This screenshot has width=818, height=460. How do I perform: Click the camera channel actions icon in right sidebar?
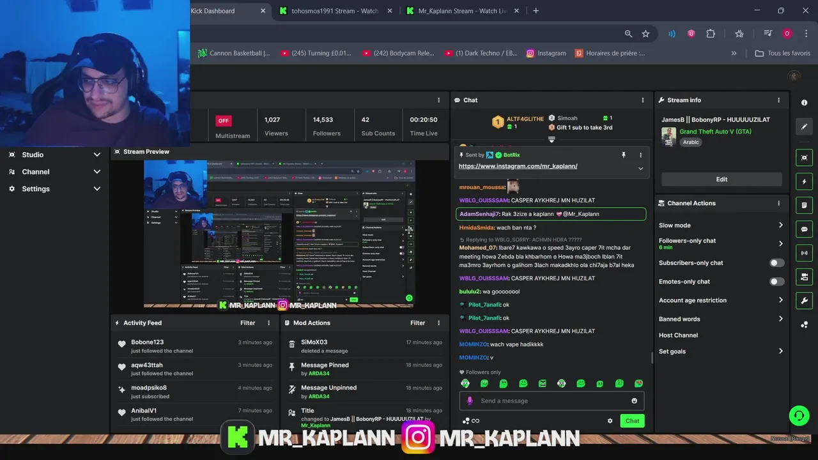tap(804, 277)
